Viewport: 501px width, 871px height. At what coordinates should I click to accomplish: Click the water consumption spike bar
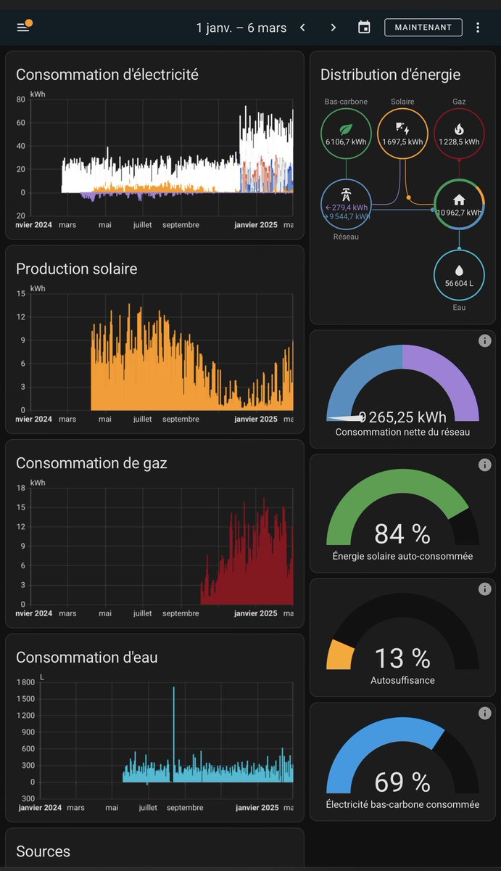(173, 733)
